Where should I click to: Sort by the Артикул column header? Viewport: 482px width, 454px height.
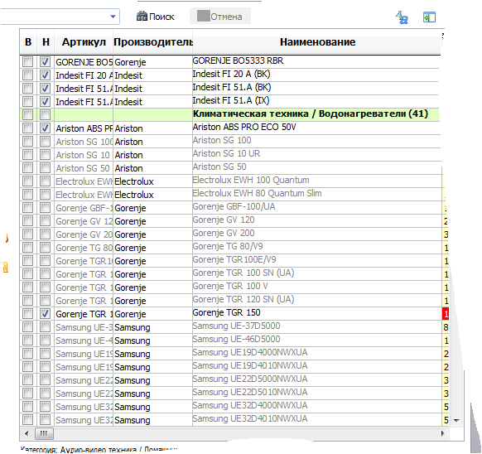[84, 42]
